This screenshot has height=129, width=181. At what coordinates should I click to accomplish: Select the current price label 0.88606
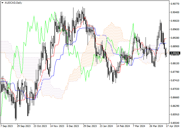click(x=175, y=53)
